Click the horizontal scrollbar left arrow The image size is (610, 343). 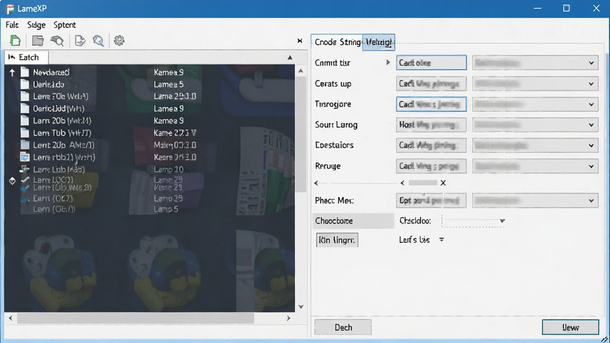pos(11,318)
